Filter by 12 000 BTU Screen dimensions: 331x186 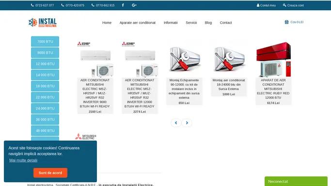click(x=45, y=64)
